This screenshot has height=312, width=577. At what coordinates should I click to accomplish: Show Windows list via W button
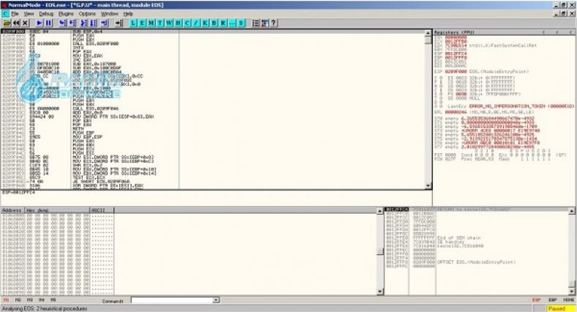pos(169,23)
